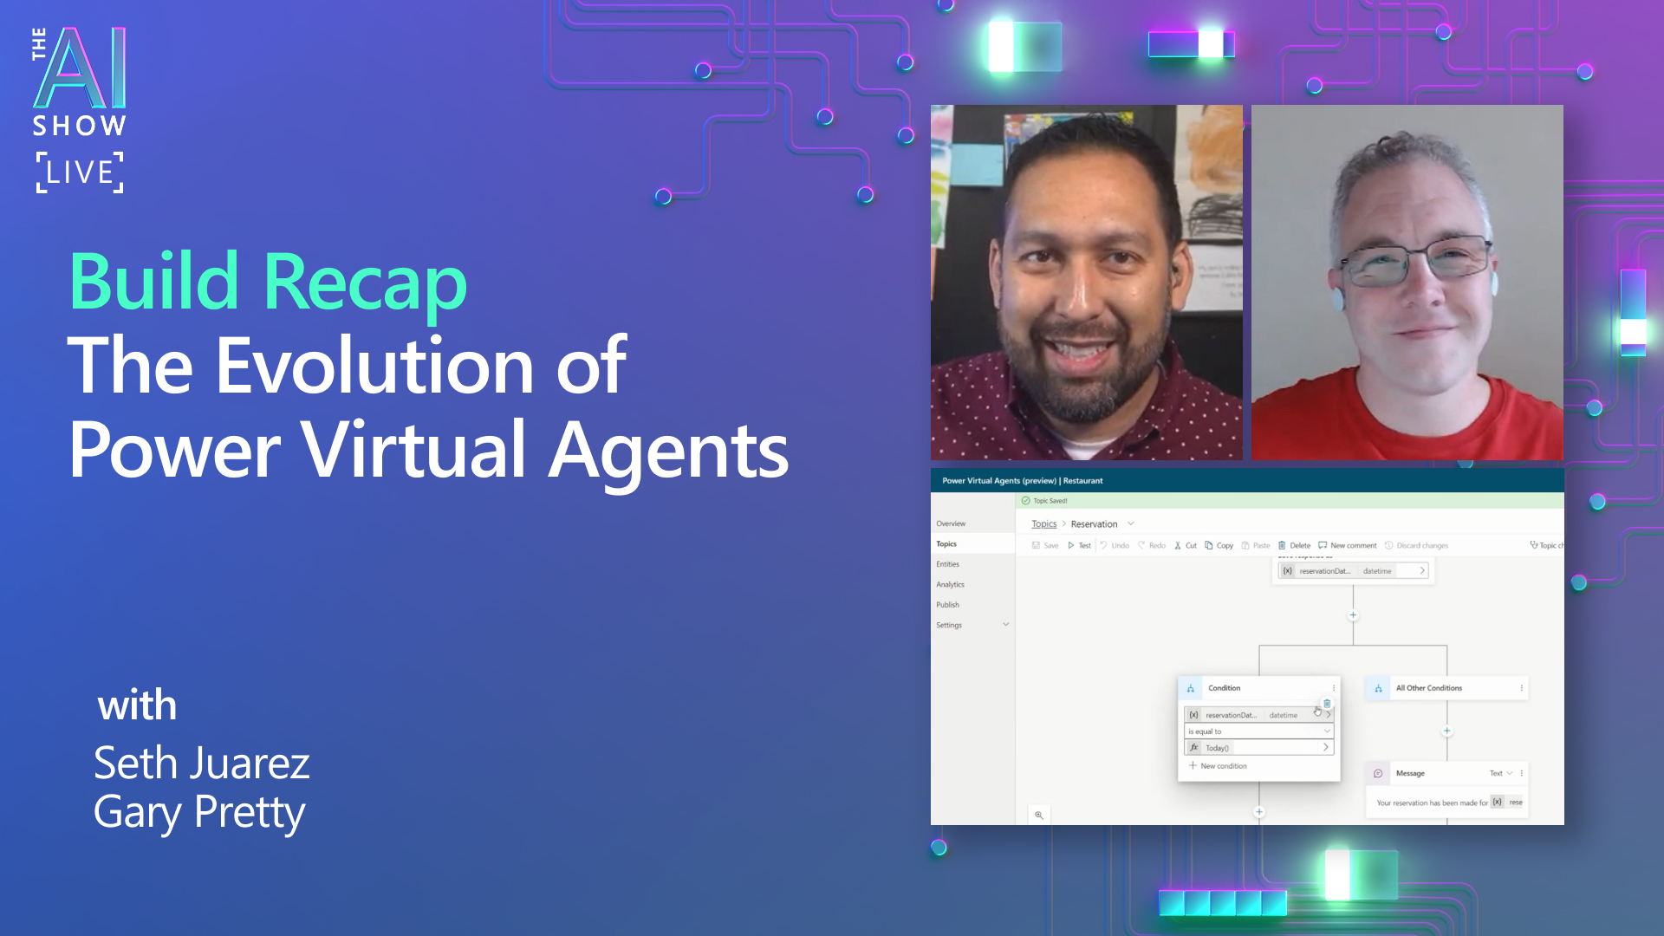Navigate to Publish in sidebar
Viewport: 1664px width, 936px height.
pyautogui.click(x=947, y=605)
